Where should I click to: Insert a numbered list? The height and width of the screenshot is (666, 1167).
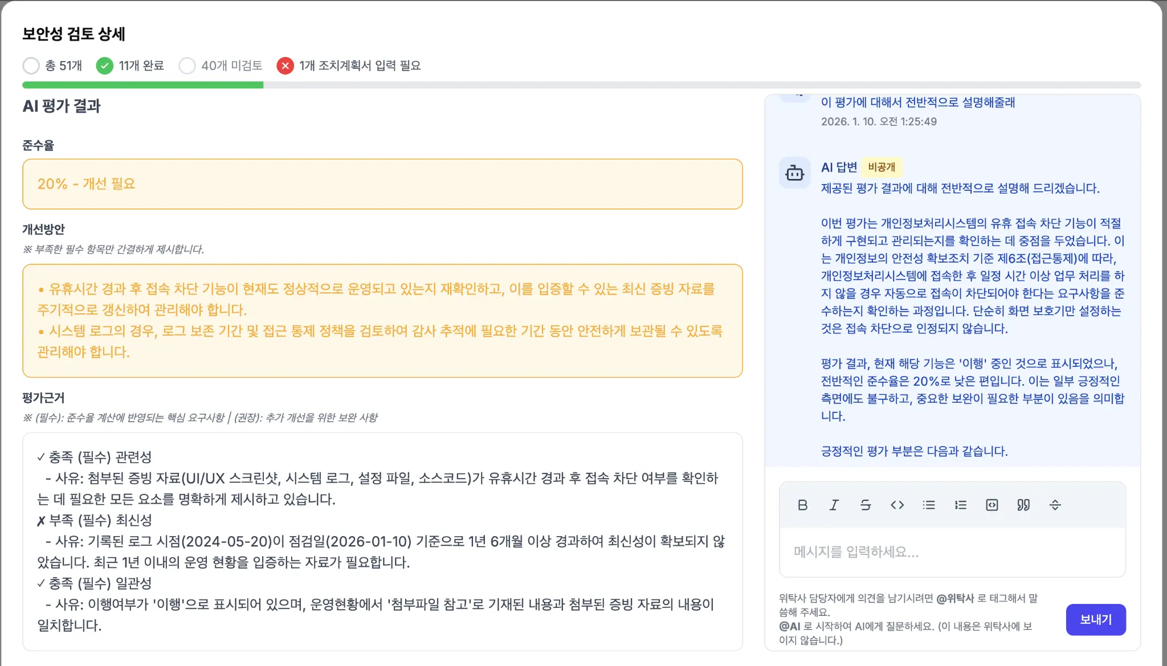point(960,505)
